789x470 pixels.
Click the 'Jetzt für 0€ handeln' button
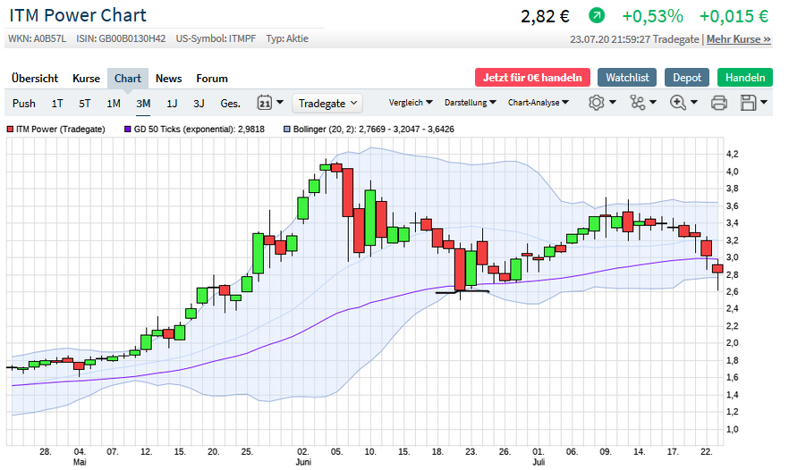[x=531, y=78]
